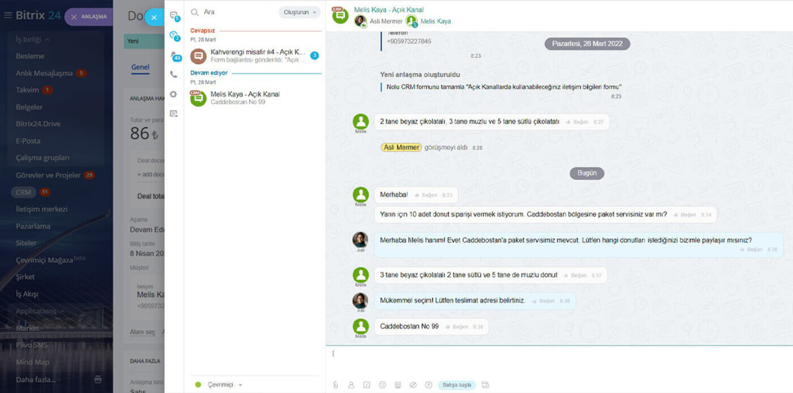The width and height of the screenshot is (793, 393).
Task: Open the Oluşturun dropdown
Action: coord(299,12)
